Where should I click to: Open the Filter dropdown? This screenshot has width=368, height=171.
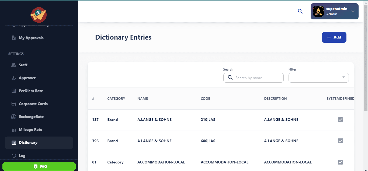(318, 78)
